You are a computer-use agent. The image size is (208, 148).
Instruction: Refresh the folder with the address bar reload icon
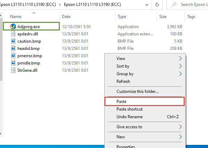157,5
